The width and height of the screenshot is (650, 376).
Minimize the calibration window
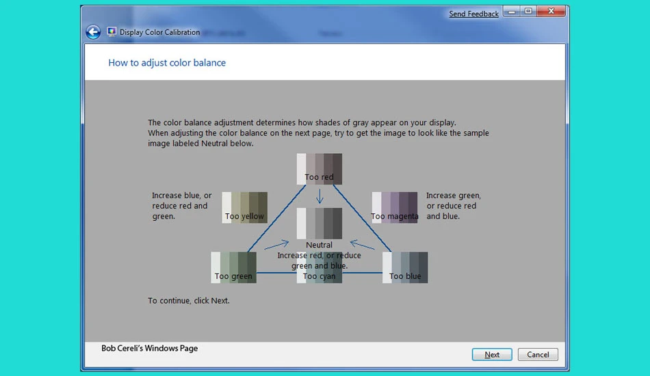coord(512,12)
